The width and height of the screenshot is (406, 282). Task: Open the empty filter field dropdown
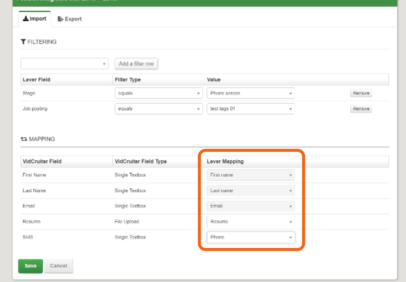[64, 64]
